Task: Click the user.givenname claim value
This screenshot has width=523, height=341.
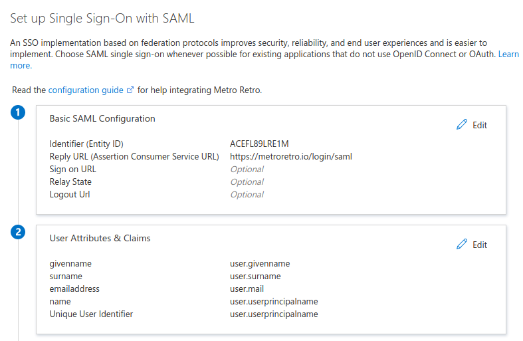Action: pyautogui.click(x=260, y=264)
